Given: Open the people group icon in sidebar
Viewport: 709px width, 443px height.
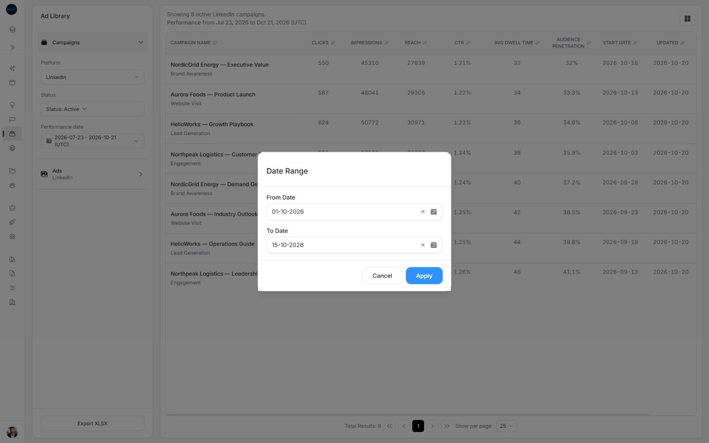Looking at the screenshot, I should pos(12,185).
